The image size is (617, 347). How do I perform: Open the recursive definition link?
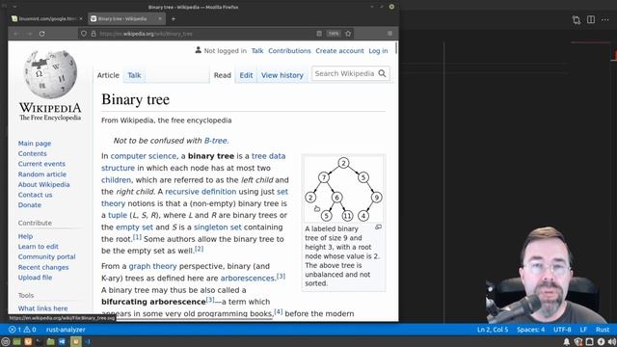click(x=201, y=192)
